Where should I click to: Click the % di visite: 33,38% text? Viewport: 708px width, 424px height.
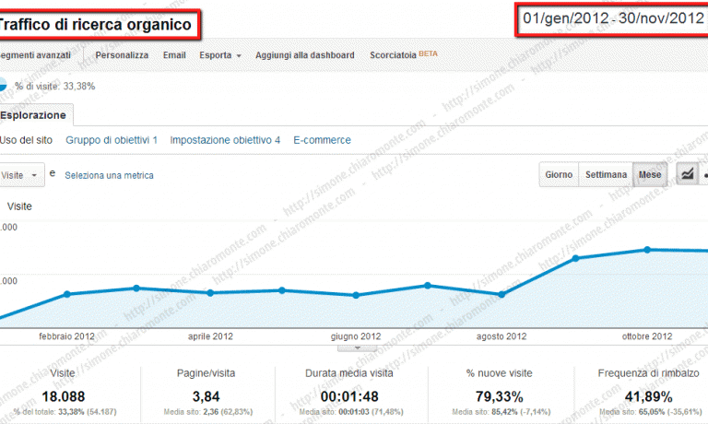tap(55, 86)
